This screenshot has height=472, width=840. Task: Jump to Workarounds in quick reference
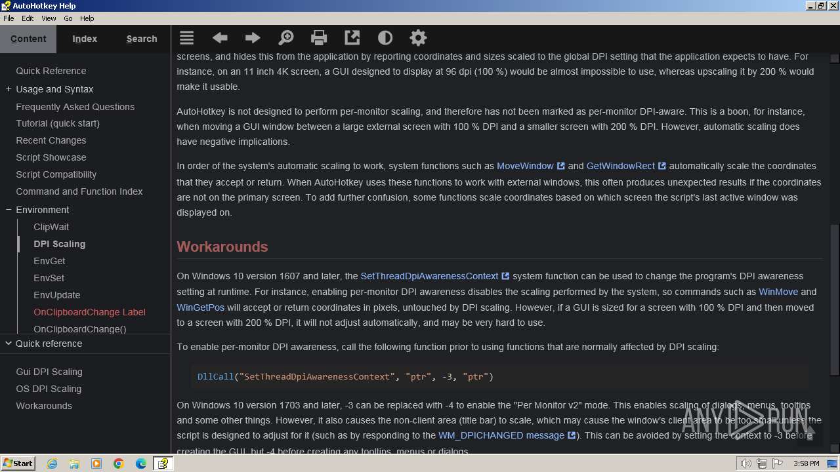coord(44,406)
